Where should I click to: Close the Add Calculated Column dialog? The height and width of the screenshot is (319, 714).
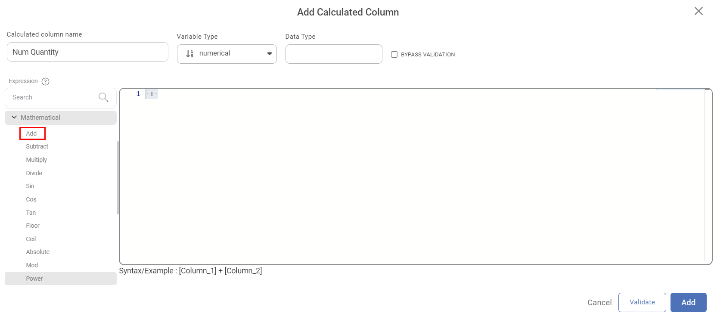(698, 11)
